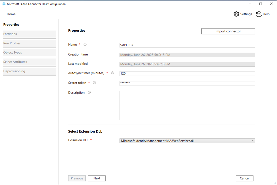
Task: Switch to the Partitions section
Action: click(x=29, y=34)
